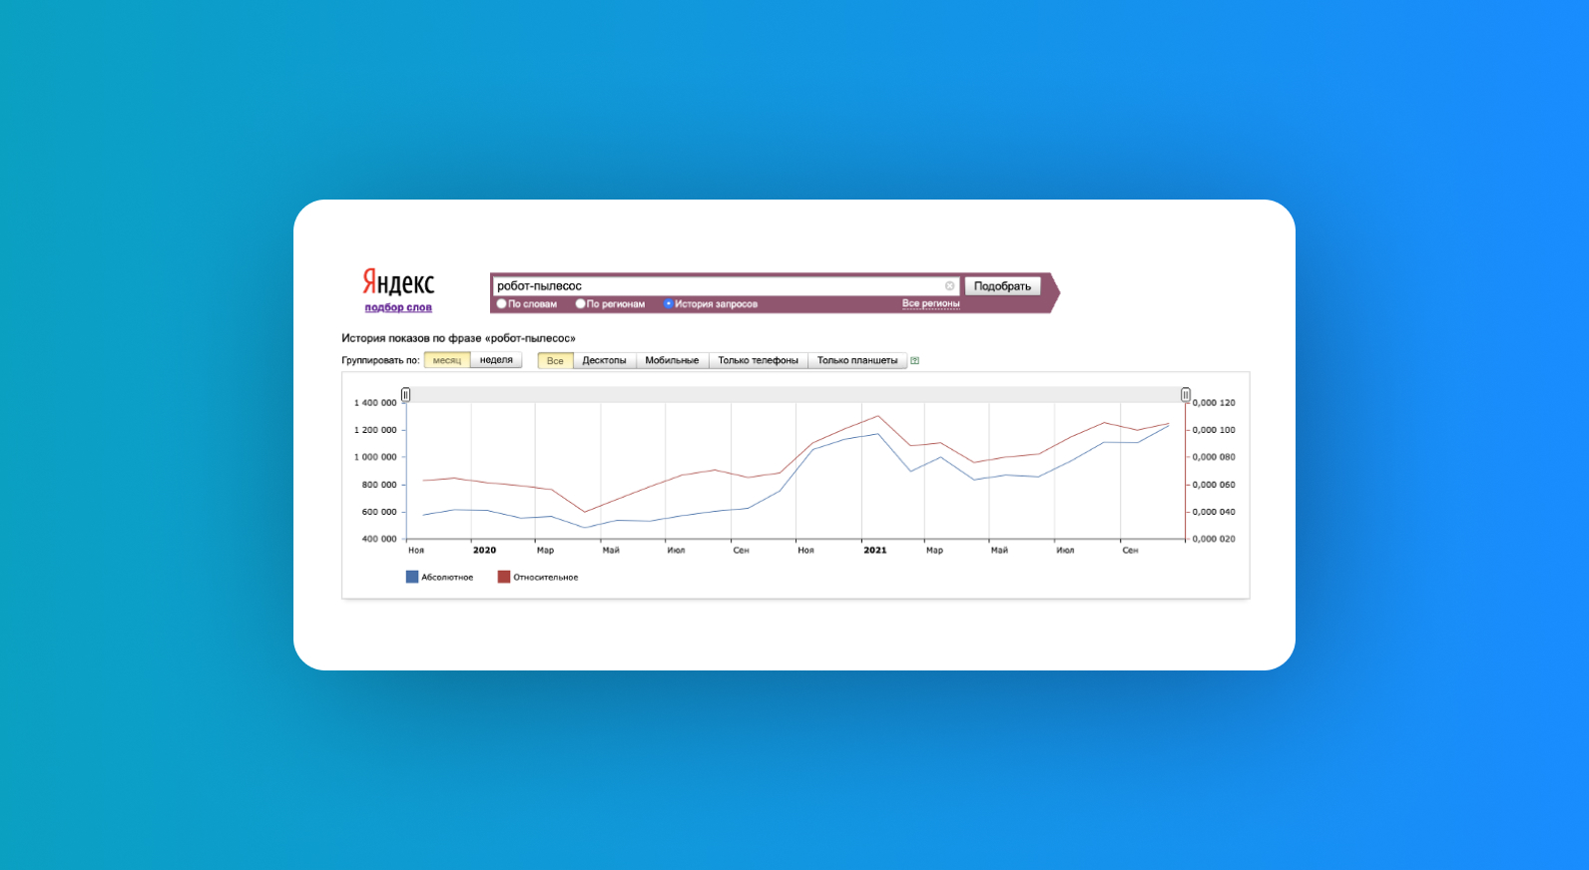Clear the search field with the X icon
Screen dimensions: 1589x870
(x=949, y=286)
